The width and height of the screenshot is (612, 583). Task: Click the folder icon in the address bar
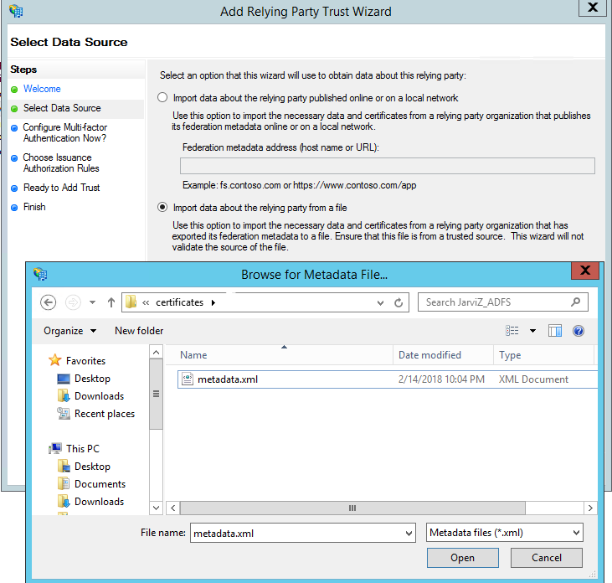pyautogui.click(x=131, y=302)
